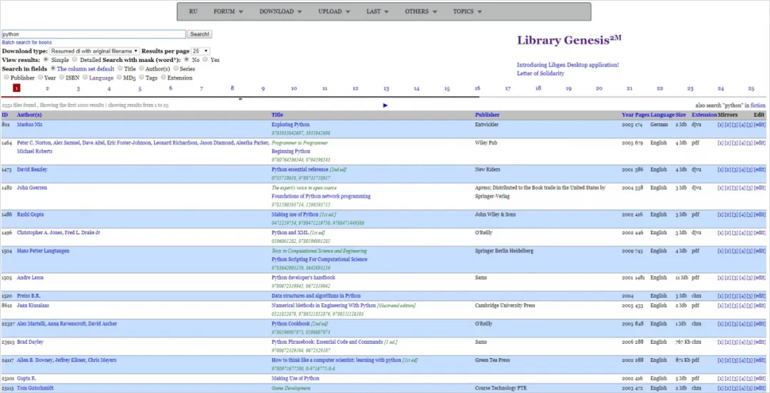
Task: Open Python essential reference title
Action: click(299, 169)
